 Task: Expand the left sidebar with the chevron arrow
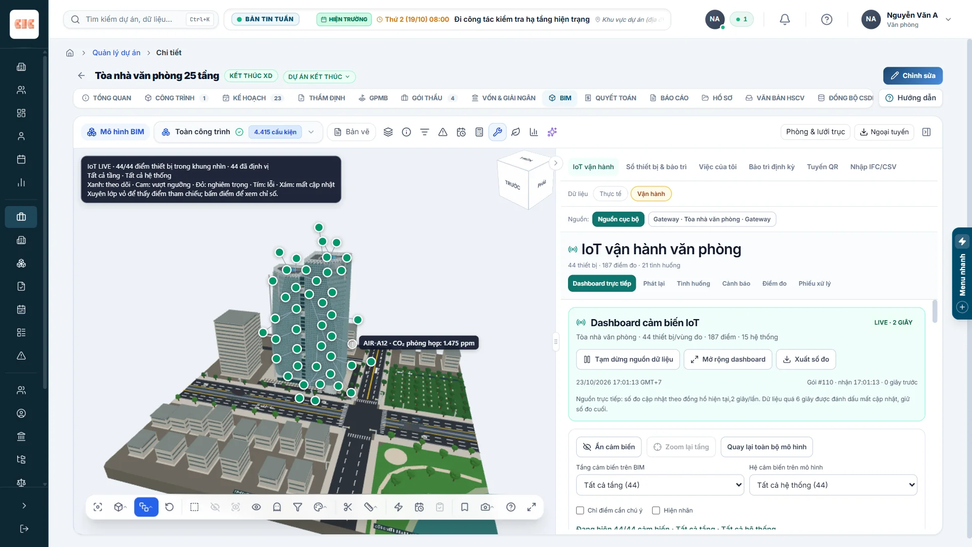tap(24, 505)
